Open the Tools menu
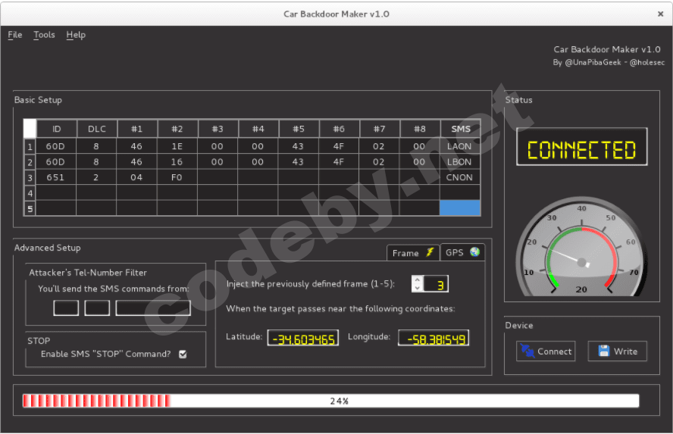Viewport: 673px width, 434px height. (44, 35)
